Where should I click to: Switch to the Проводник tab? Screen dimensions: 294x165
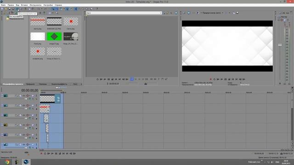click(30, 84)
